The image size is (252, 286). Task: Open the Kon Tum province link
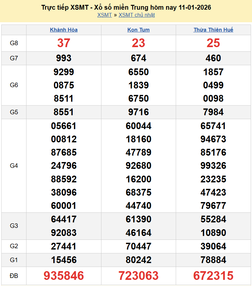[x=138, y=30]
